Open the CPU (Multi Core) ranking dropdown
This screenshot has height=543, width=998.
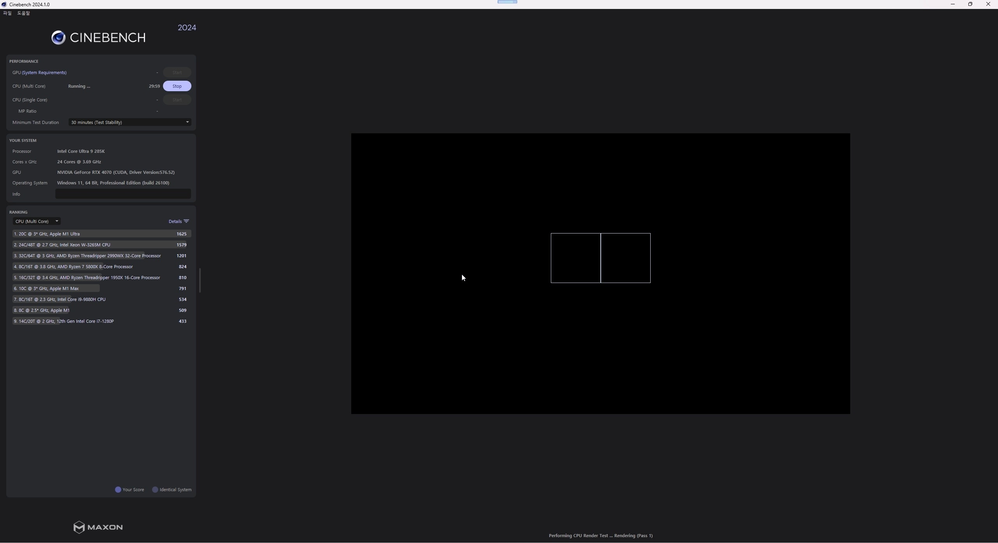pos(37,221)
